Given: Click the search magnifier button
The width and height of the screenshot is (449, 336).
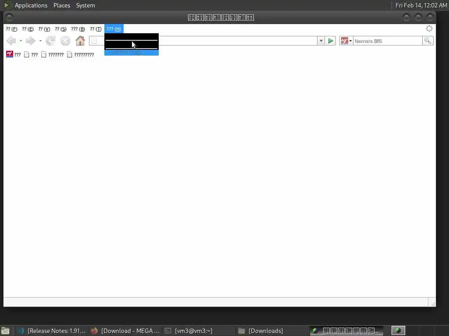Looking at the screenshot, I should 428,41.
